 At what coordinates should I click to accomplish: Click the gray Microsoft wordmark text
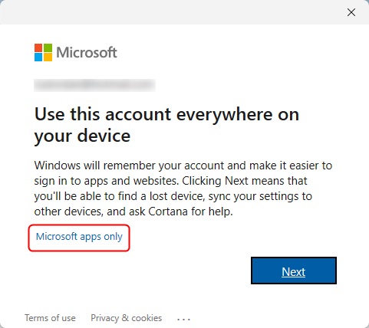coord(87,52)
